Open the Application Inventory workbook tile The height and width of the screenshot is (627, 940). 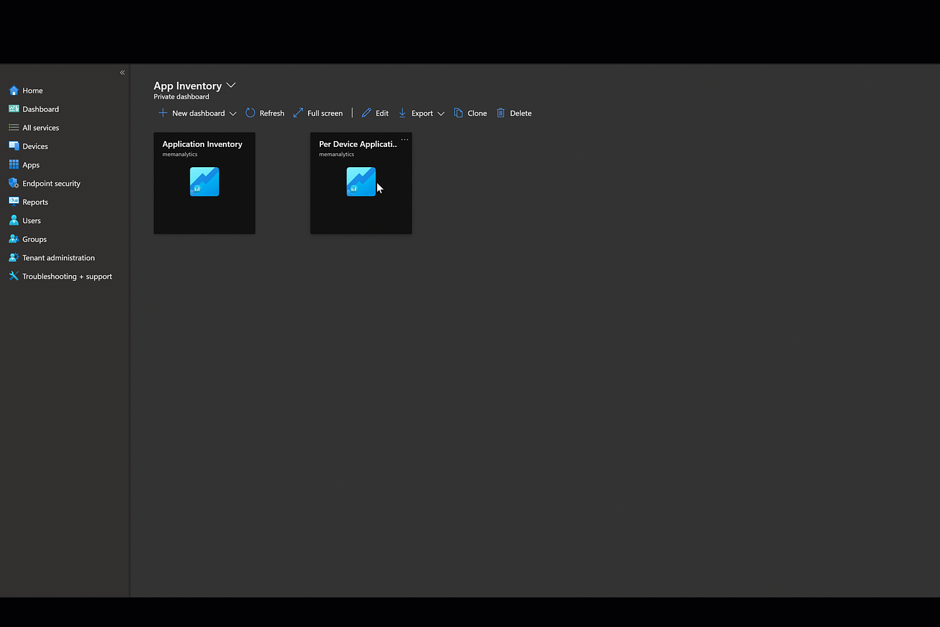coord(204,183)
